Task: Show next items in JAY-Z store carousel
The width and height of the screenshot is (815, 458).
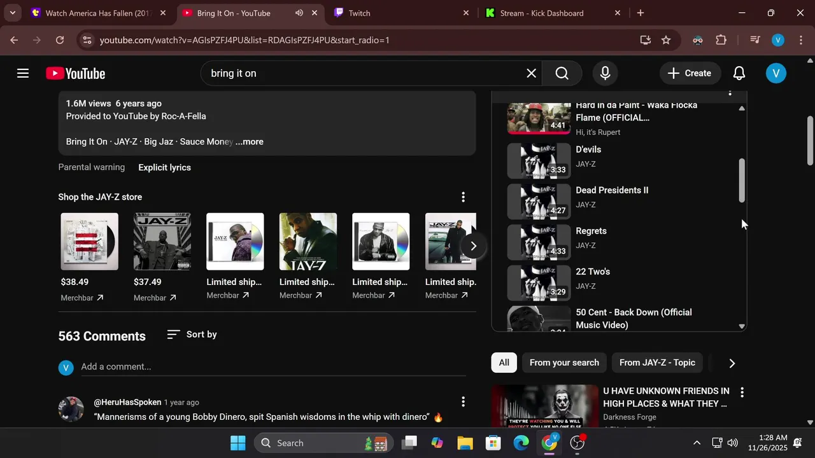Action: (x=473, y=246)
